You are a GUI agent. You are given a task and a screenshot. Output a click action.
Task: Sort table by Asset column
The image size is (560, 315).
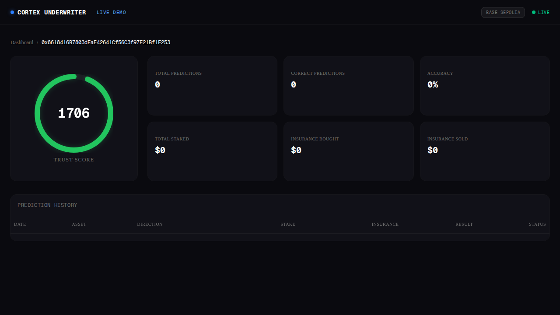tap(79, 224)
